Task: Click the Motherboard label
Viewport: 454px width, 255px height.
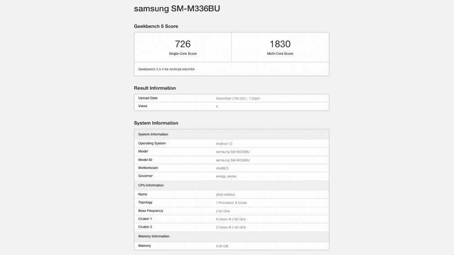Action: pos(148,168)
